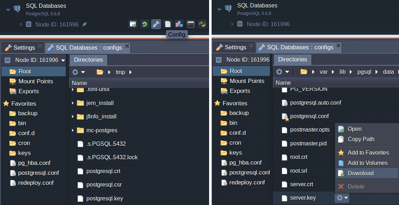The width and height of the screenshot is (399, 205).
Task: Select postgresql.key file in tmp listing
Action: pos(105,198)
